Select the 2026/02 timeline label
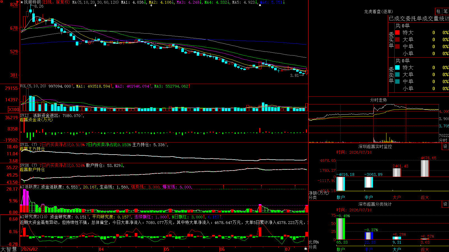This screenshot has height=252, width=449. click(x=29, y=249)
